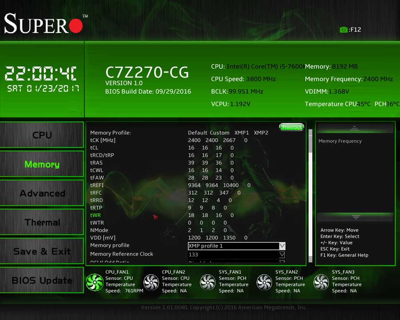The height and width of the screenshot is (320, 400).
Task: Click the tRFC XMP1 value 347
Action: point(224,192)
